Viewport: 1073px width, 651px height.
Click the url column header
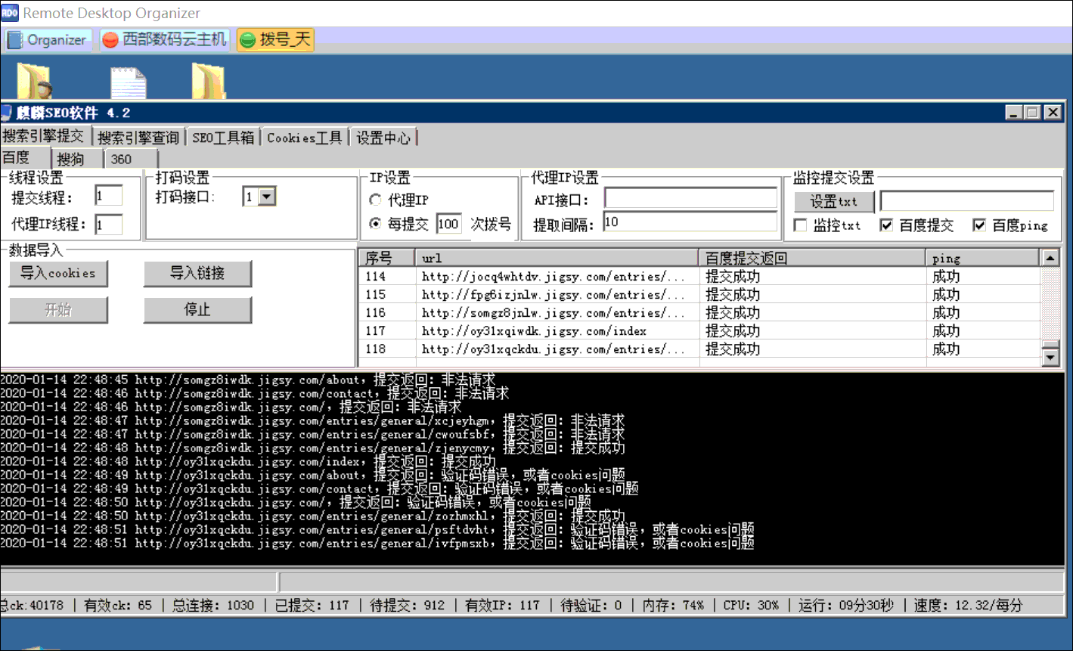[x=557, y=258]
